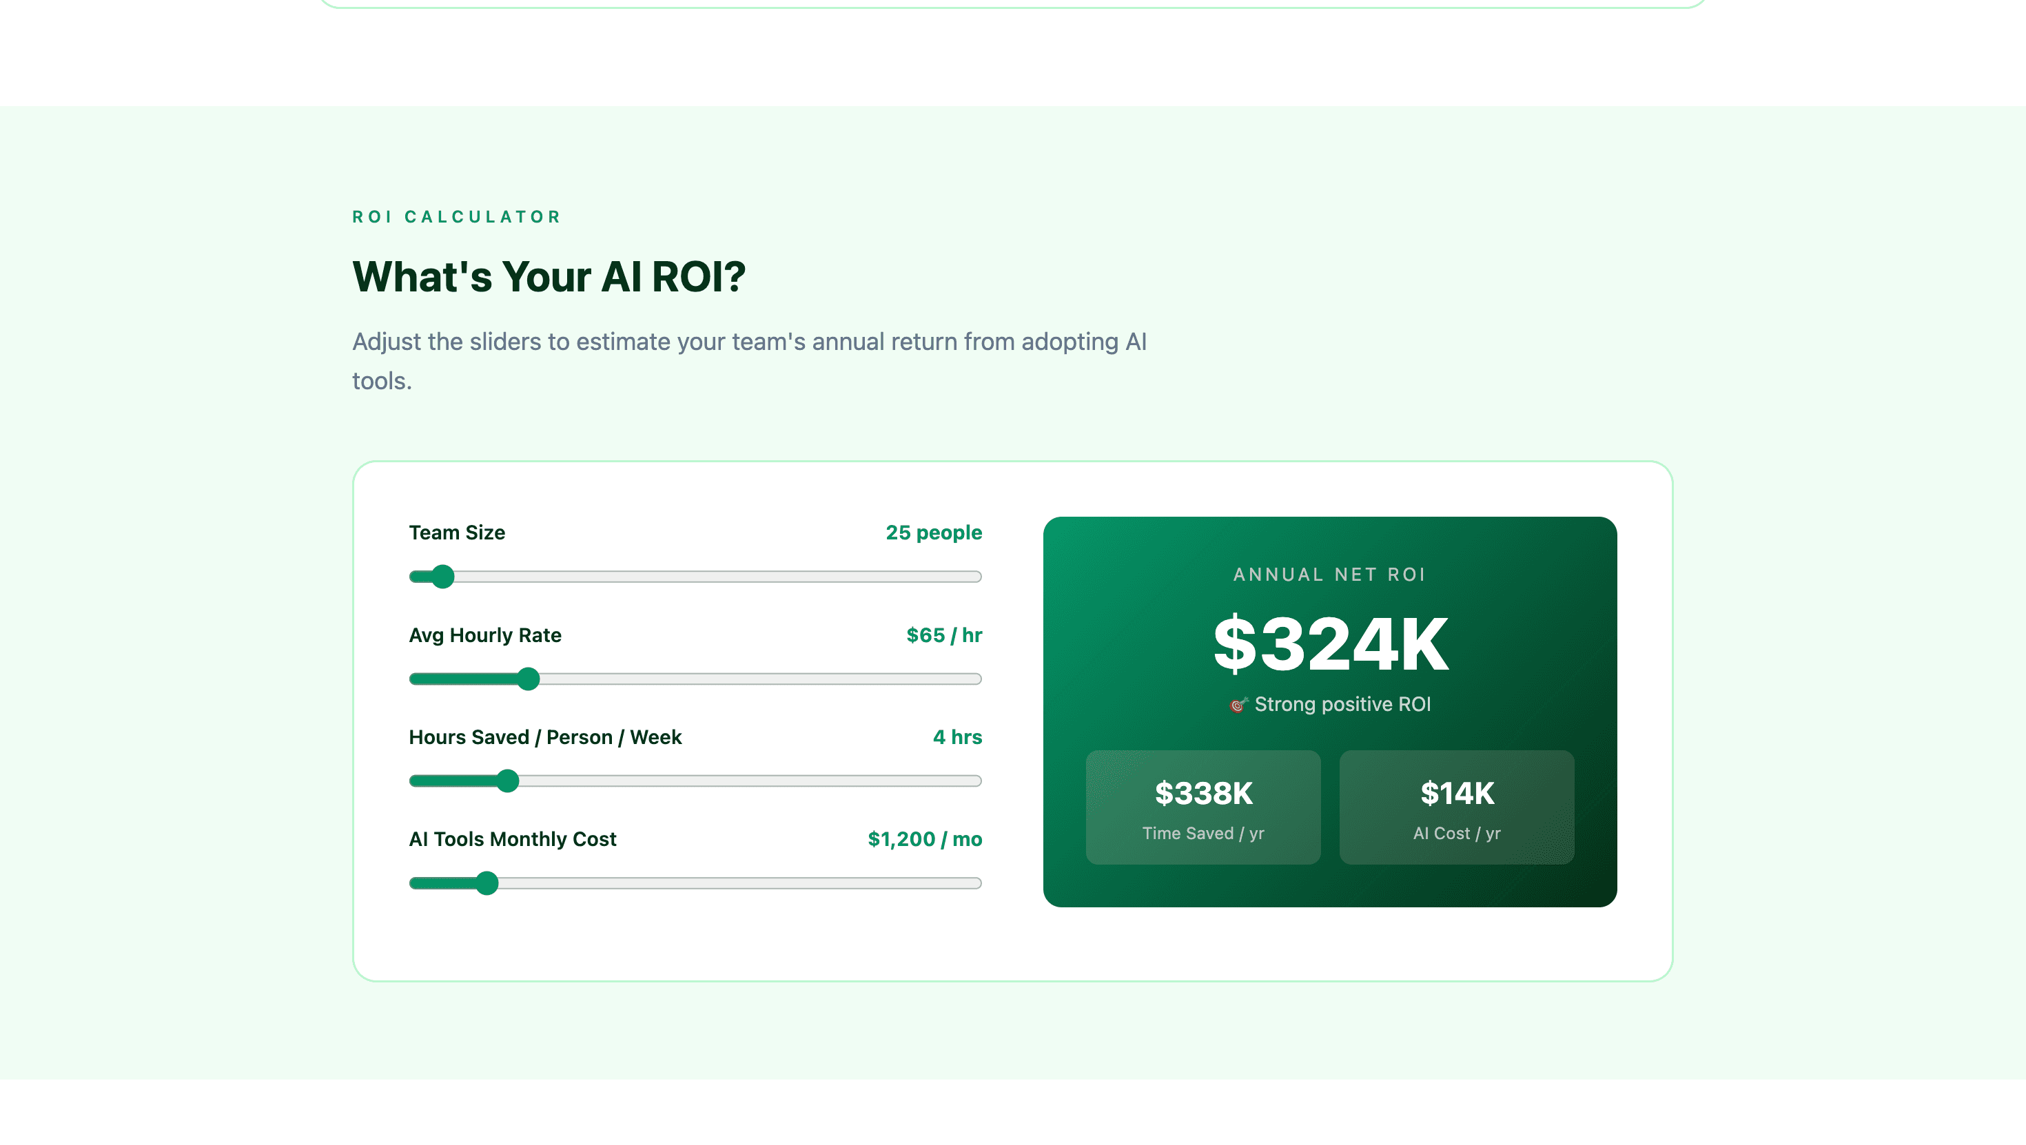Click the "ANNUAL NET ROI" caption

(1329, 574)
